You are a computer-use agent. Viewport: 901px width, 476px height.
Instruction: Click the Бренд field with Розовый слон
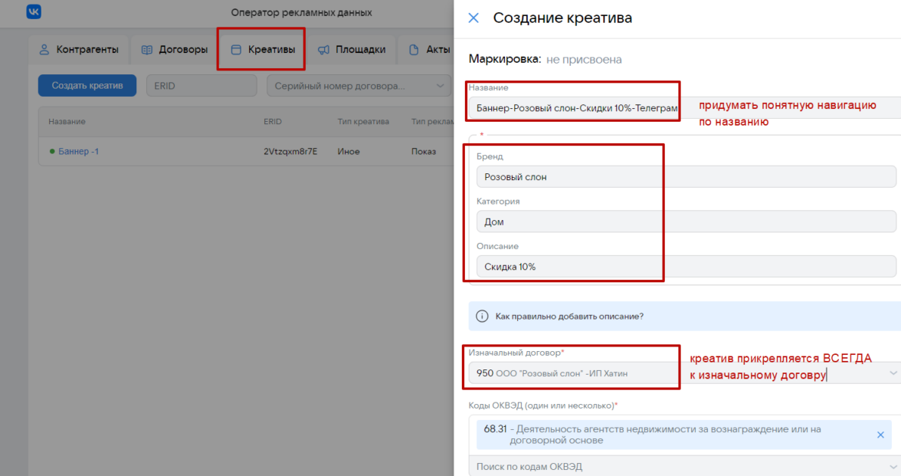tap(686, 177)
